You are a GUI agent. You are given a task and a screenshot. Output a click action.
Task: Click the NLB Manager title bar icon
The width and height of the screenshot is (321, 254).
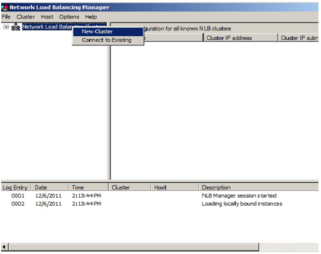pos(5,7)
